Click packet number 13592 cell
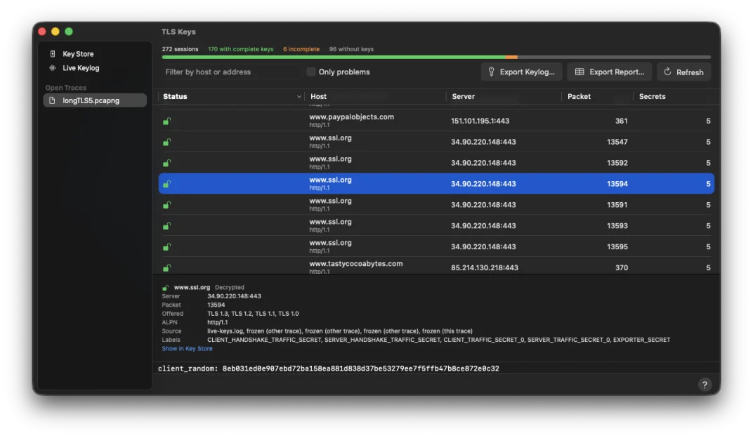The height and width of the screenshot is (438, 753). (x=617, y=163)
